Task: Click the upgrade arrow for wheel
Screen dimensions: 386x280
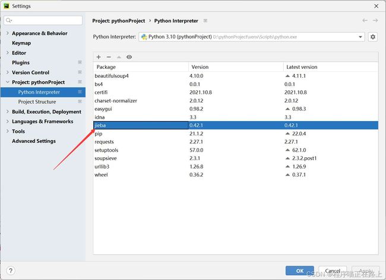Action: click(287, 175)
